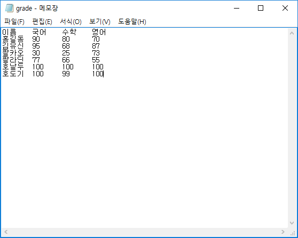Screen dimensions: 298x238
Task: Click the header text 영어
Action: (99, 32)
